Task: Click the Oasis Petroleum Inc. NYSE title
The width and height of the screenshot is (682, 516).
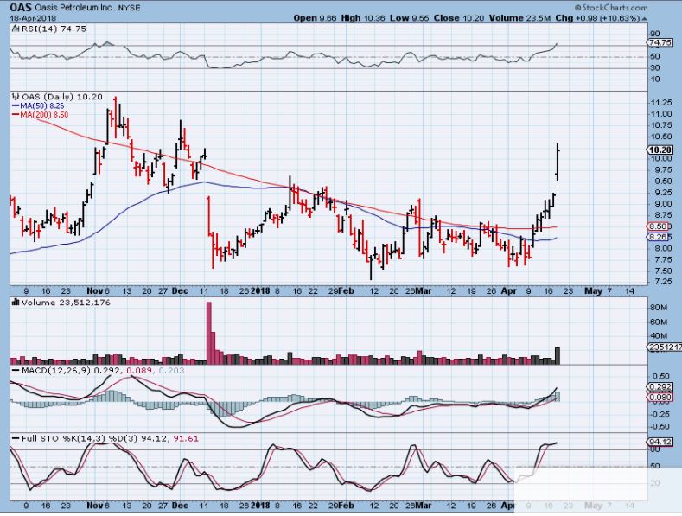Action: (87, 8)
